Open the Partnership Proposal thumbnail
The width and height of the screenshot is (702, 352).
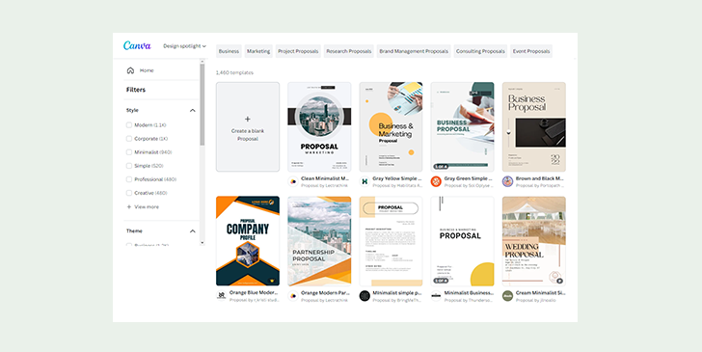(319, 241)
